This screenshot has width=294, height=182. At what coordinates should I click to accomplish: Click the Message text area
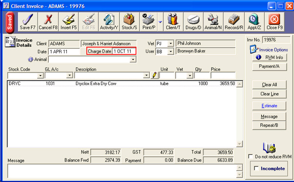point(122,171)
